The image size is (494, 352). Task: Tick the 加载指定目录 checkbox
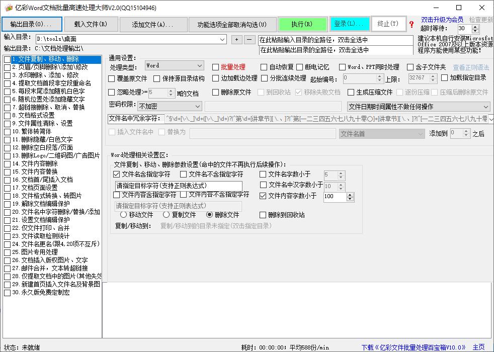click(x=445, y=77)
